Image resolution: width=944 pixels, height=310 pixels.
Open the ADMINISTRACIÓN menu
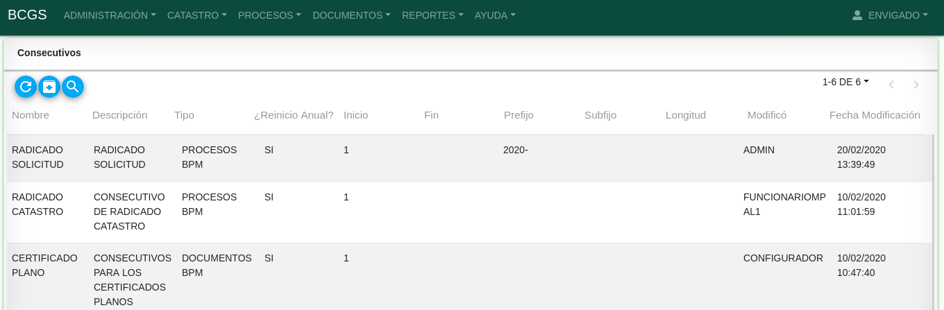109,15
